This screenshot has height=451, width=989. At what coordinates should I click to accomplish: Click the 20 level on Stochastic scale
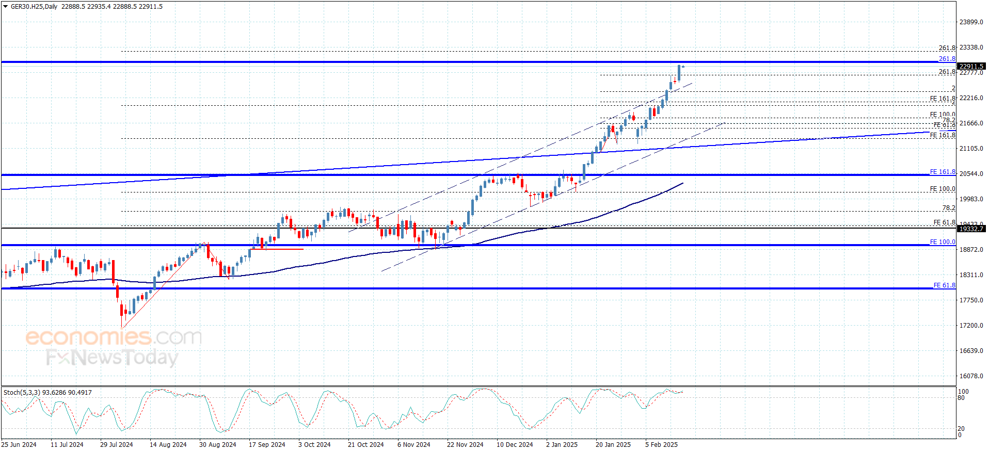pyautogui.click(x=961, y=429)
